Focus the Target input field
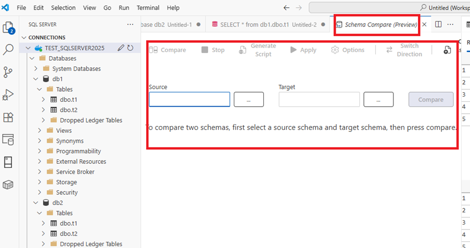Screen dimensions: 470x248 coord(319,99)
